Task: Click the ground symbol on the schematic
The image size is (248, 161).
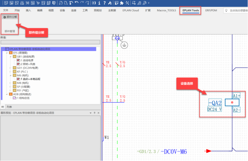Action: coord(124,45)
